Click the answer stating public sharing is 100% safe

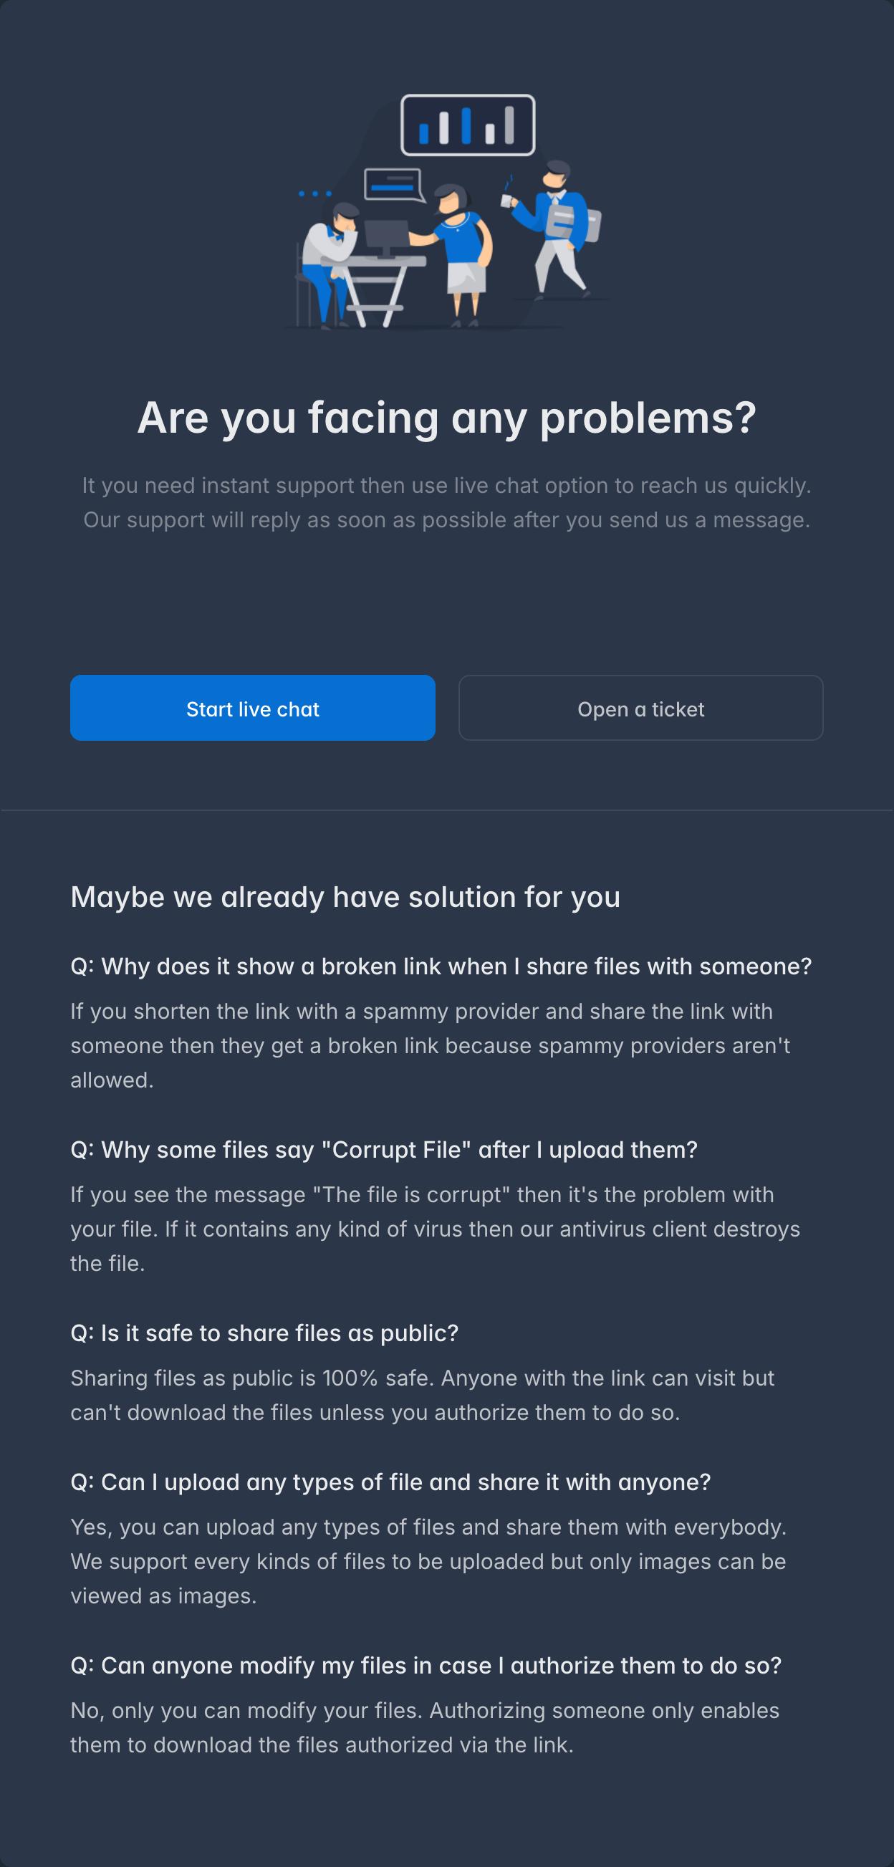423,1395
